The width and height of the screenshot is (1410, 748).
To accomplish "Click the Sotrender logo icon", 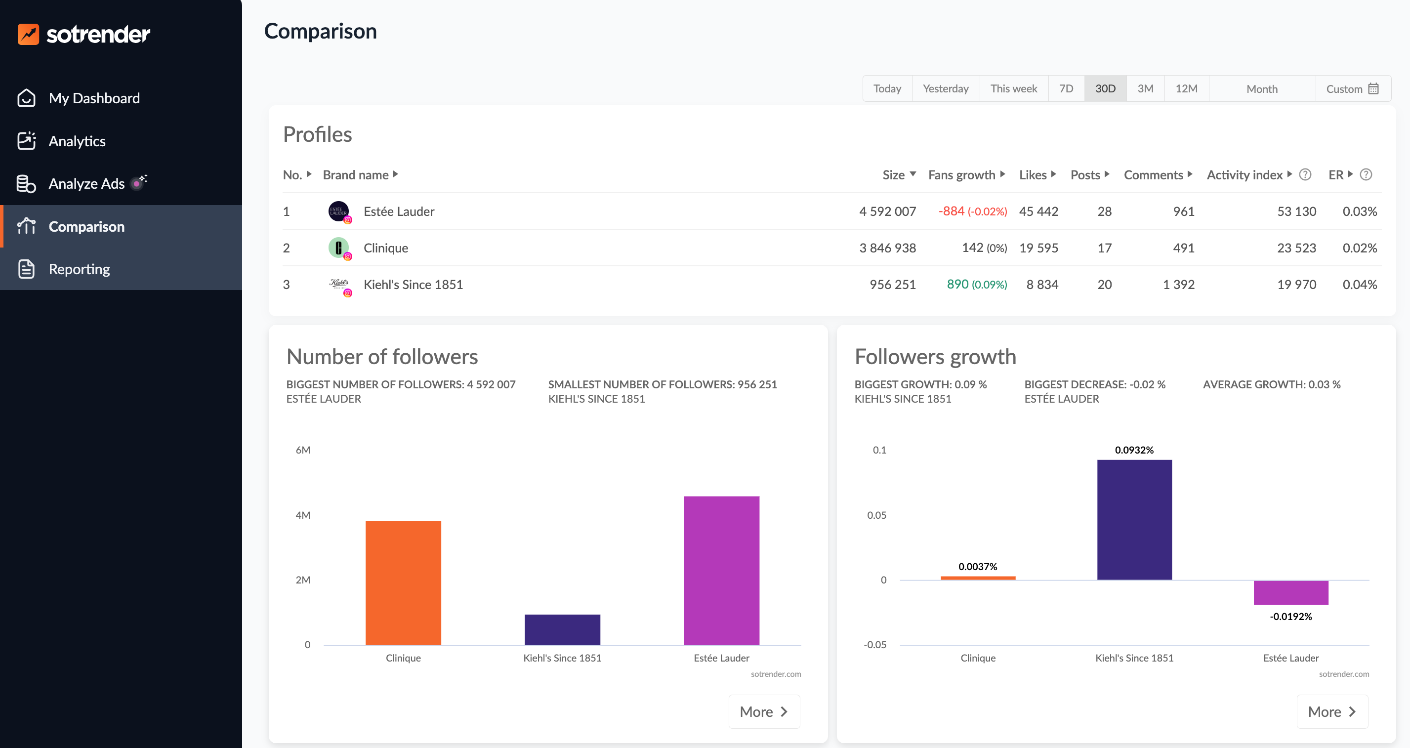I will [x=28, y=34].
